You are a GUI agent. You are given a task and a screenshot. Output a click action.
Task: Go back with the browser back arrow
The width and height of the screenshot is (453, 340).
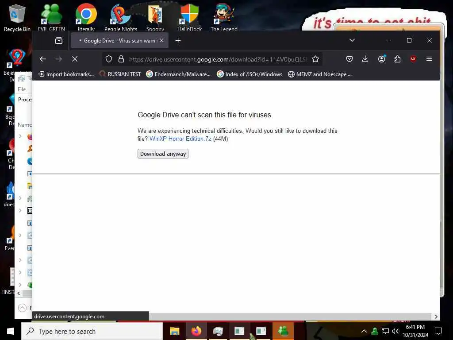[43, 59]
